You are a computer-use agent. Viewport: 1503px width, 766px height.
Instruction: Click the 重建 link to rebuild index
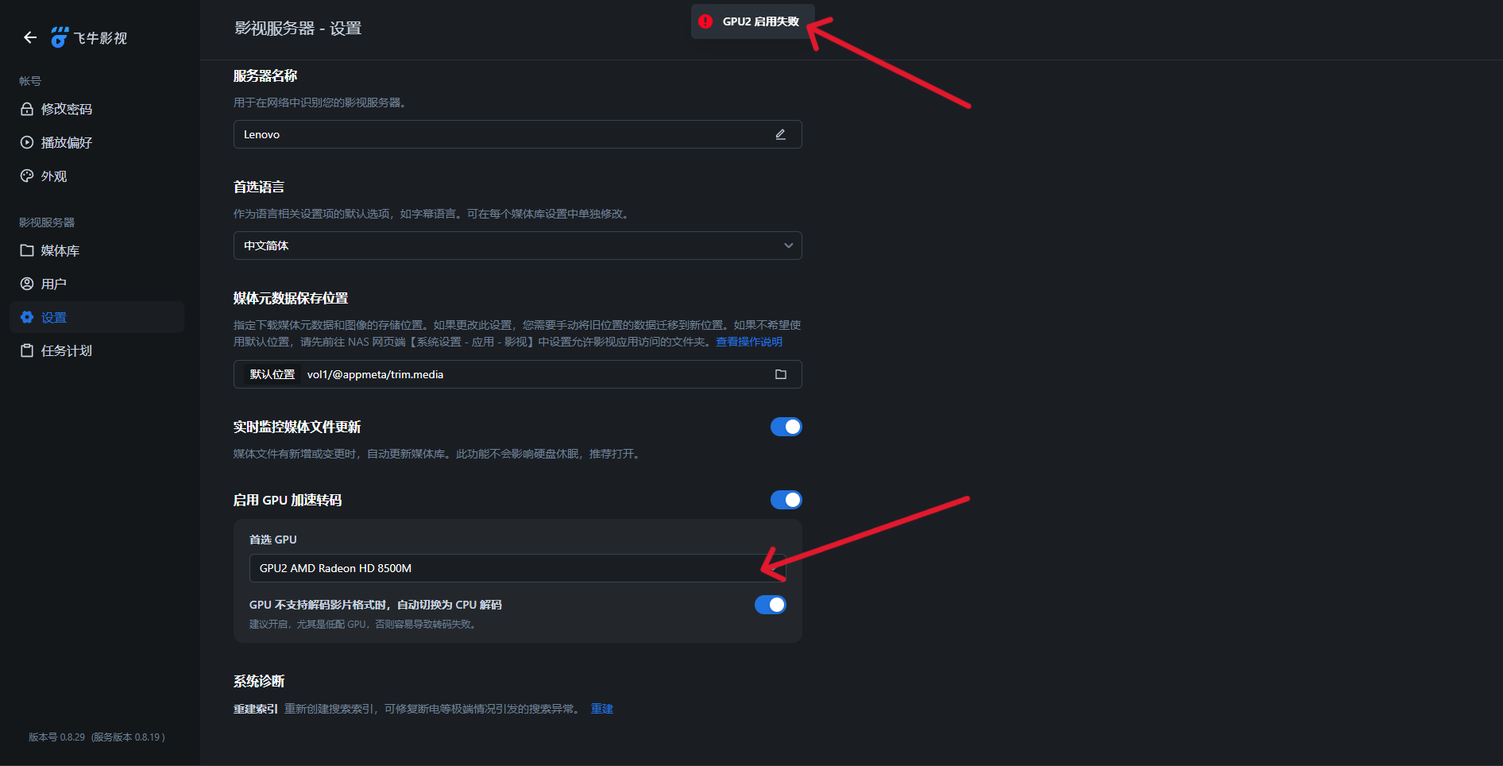point(602,709)
